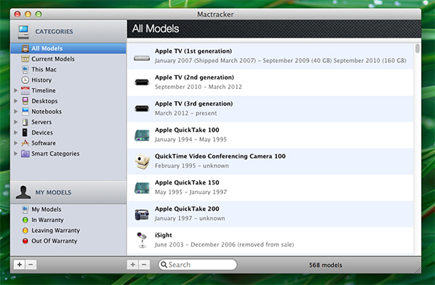The width and height of the screenshot is (435, 285).
Task: Click the Timeline calendar icon
Action: [x=25, y=90]
